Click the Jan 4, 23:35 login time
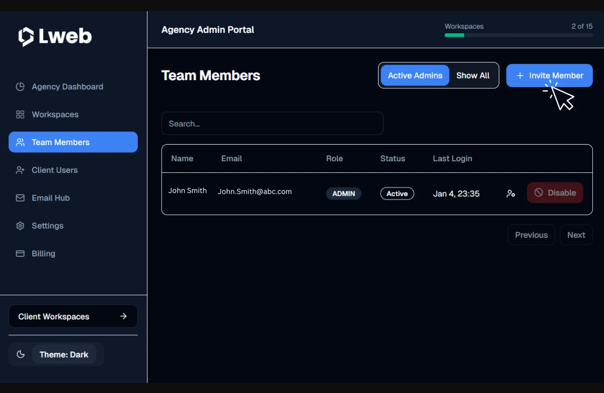Screen dimensions: 604x393 click(456, 193)
